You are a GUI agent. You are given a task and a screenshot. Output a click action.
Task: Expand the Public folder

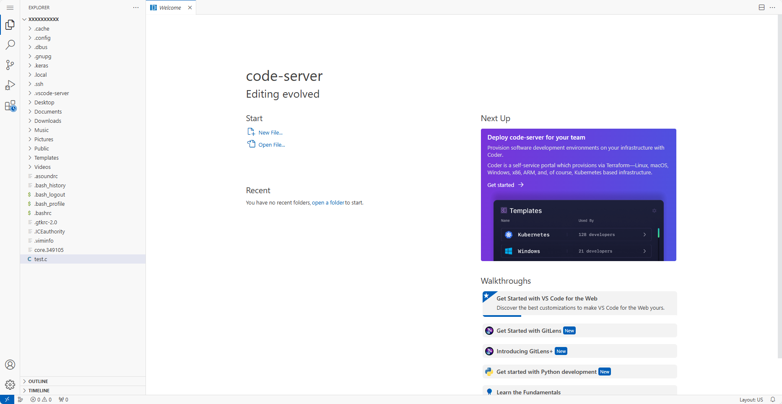[x=83, y=148]
